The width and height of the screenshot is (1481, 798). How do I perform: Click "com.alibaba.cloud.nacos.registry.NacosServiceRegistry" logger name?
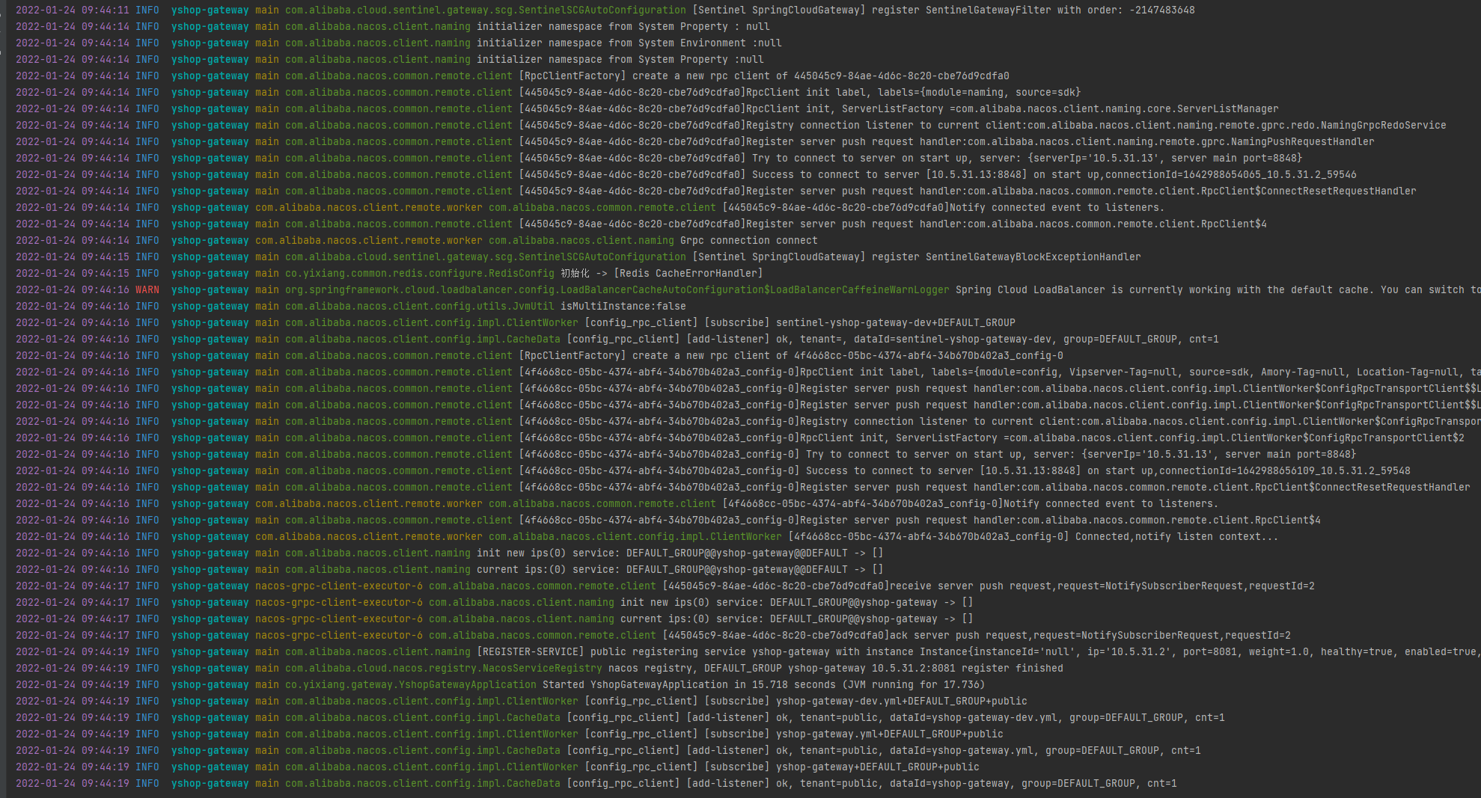[444, 668]
